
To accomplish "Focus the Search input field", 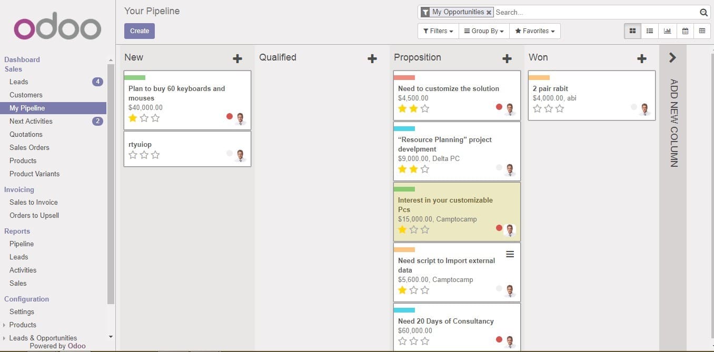I will click(596, 12).
